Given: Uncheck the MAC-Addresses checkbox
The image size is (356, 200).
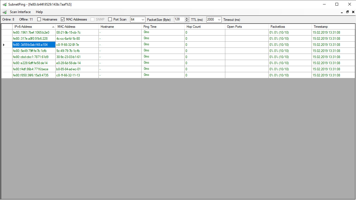Looking at the screenshot, I should (x=63, y=19).
